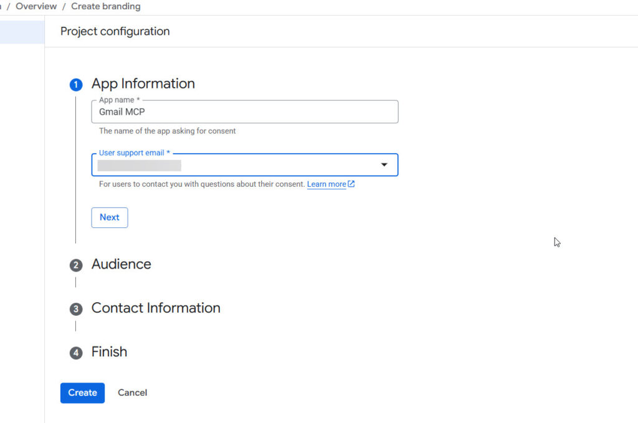Collapse the App Information section

coord(143,83)
